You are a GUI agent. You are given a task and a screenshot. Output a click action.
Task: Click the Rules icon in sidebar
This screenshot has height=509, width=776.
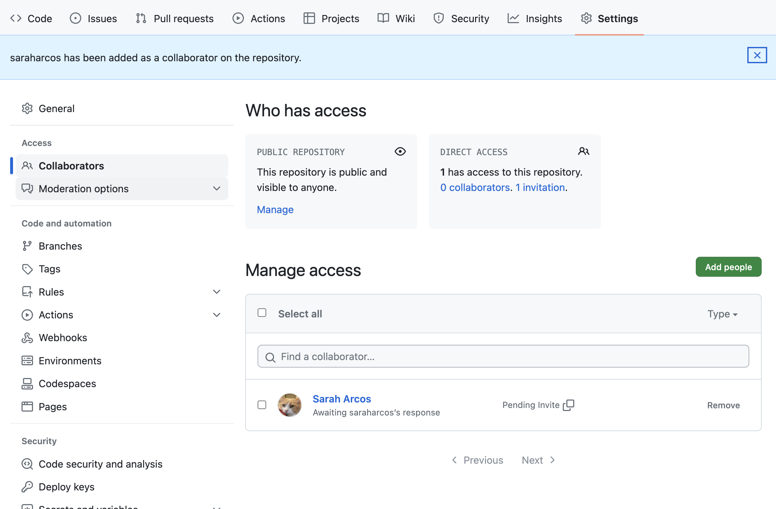27,292
